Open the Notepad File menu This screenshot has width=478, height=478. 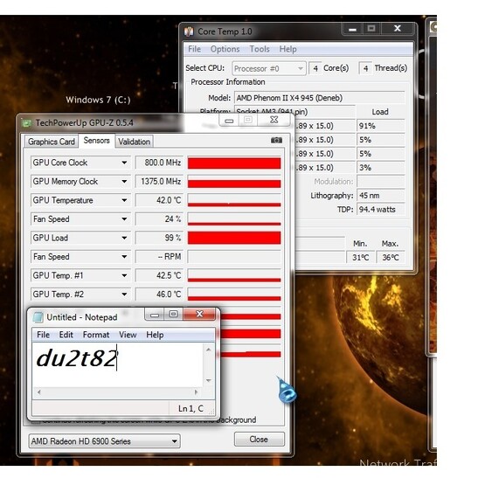43,335
